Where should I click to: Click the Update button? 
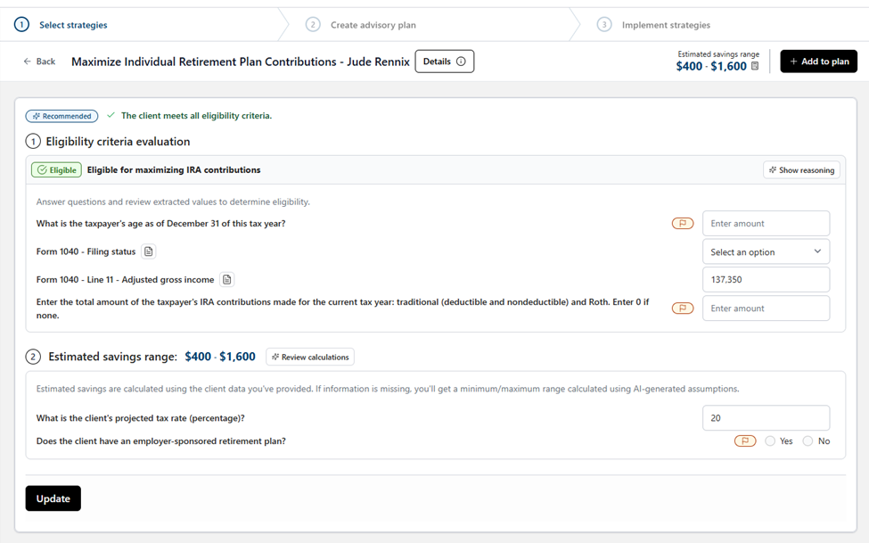coord(53,498)
